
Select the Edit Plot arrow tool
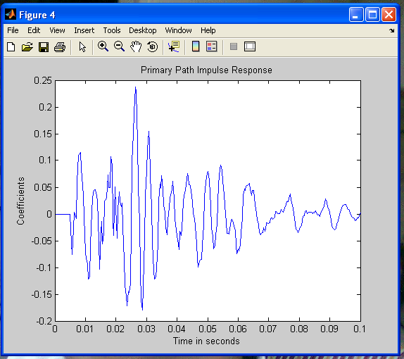tap(82, 47)
